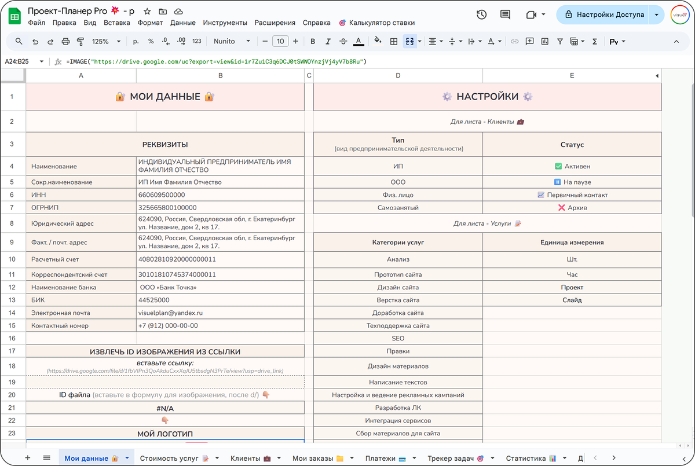Open the functions sigma menu
This screenshot has width=695, height=466.
pos(594,42)
